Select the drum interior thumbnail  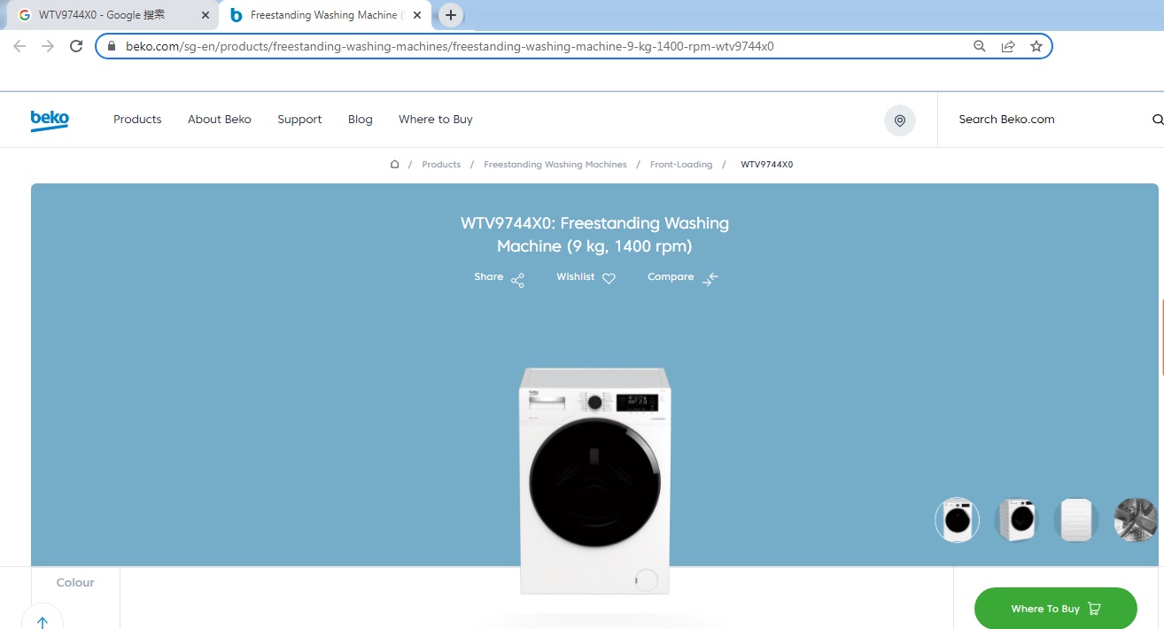pos(1136,520)
